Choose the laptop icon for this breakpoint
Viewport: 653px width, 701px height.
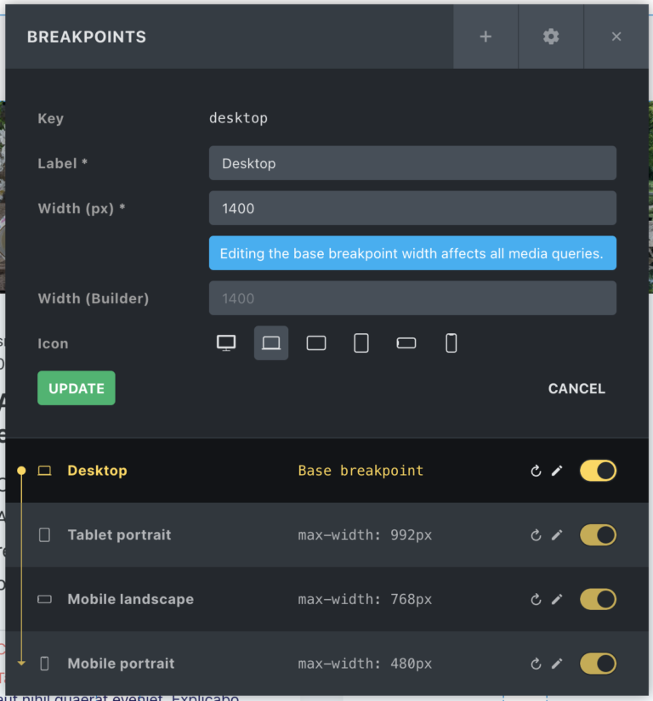(x=270, y=342)
